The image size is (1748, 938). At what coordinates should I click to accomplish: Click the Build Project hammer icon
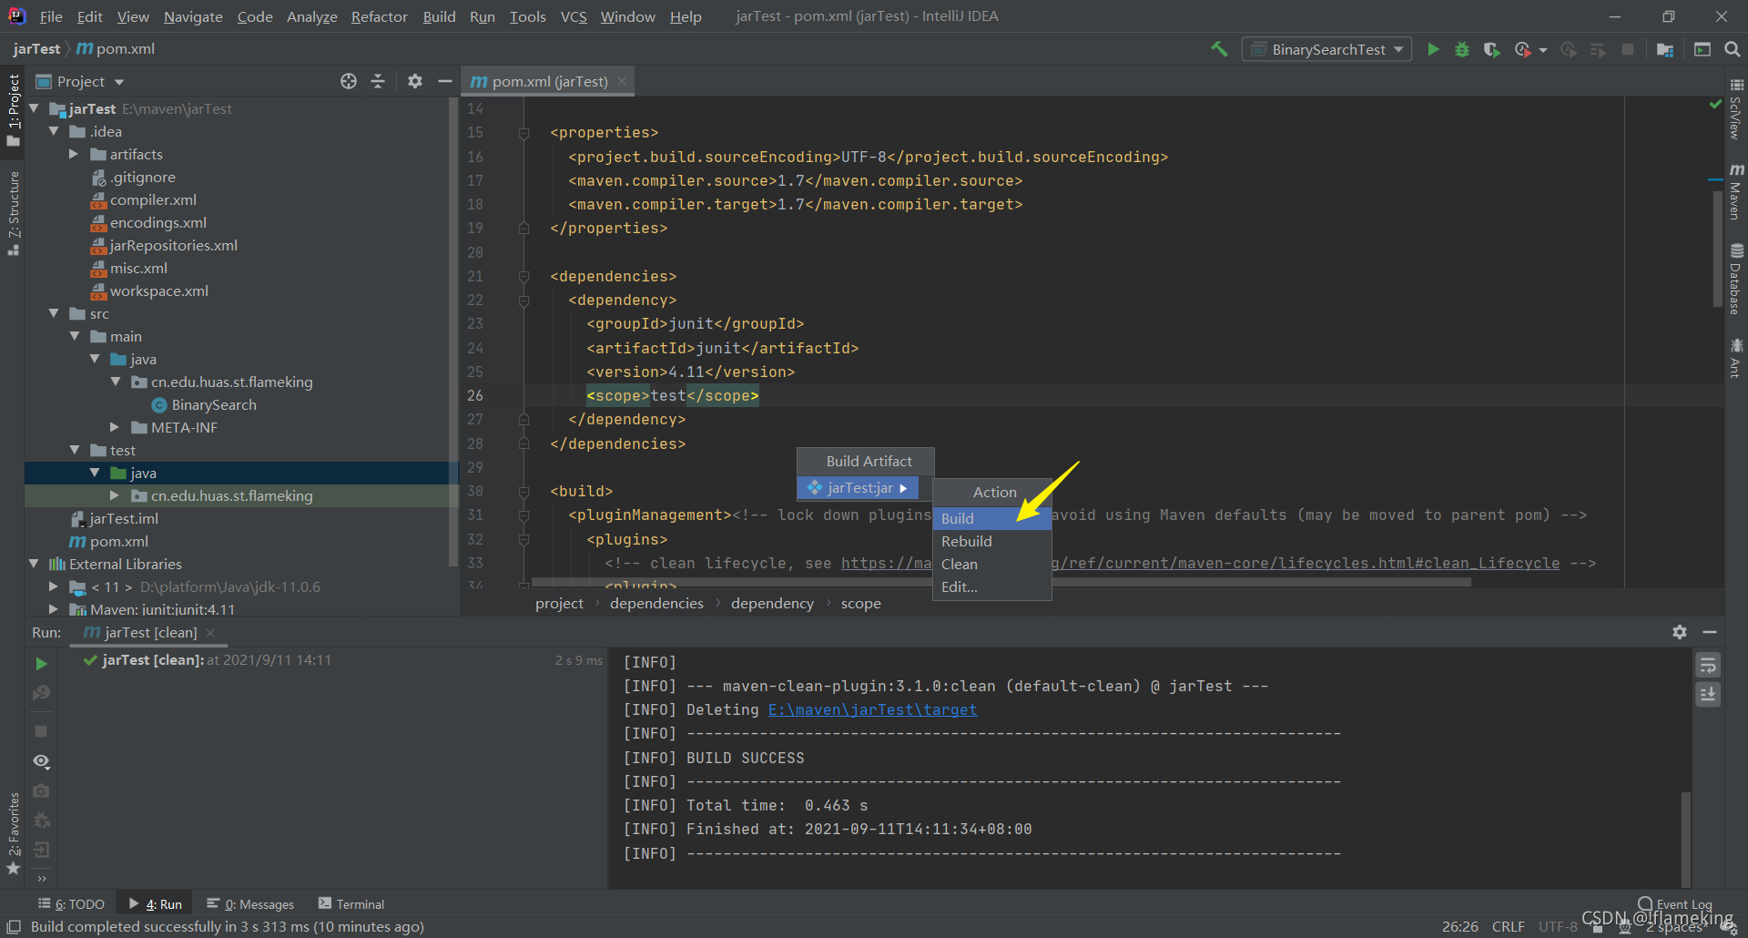point(1219,49)
